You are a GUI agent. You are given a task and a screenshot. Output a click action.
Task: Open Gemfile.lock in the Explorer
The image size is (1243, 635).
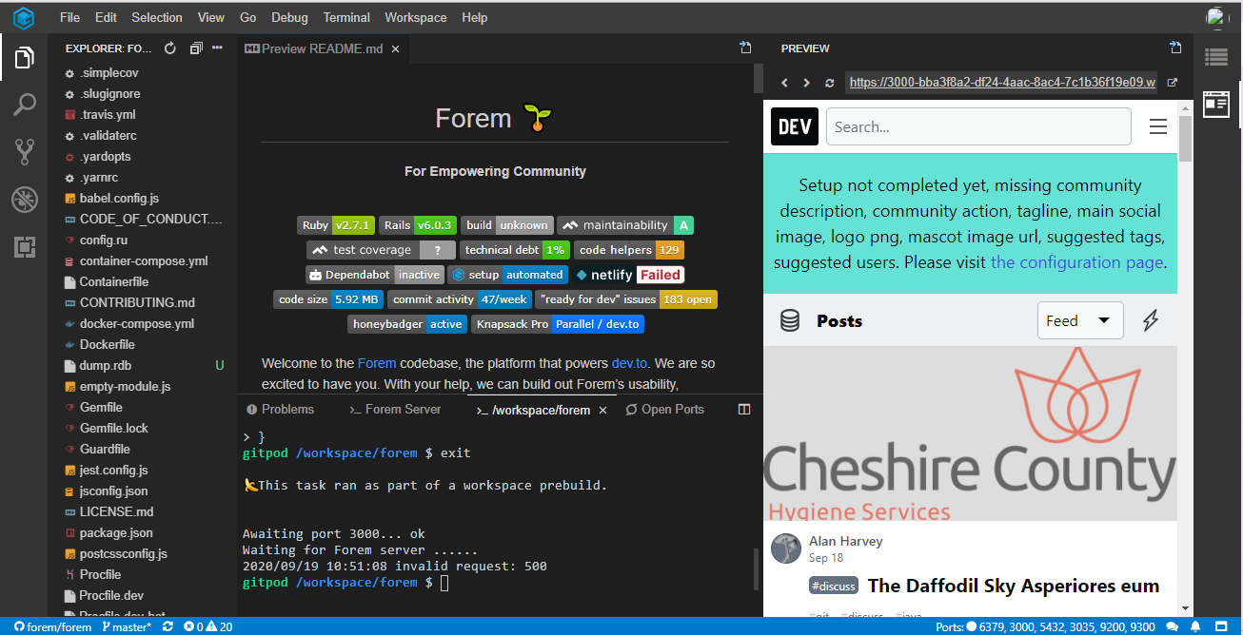pyautogui.click(x=114, y=428)
